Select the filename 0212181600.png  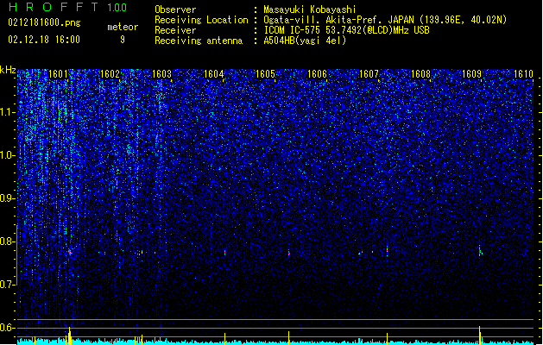(x=44, y=23)
